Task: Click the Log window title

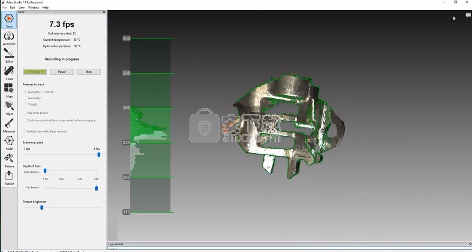Action: click(116, 244)
